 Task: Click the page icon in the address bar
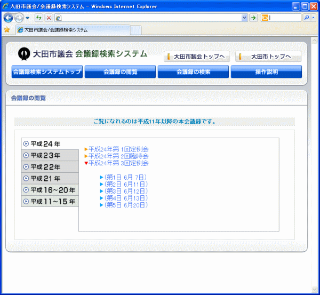pos(59,18)
